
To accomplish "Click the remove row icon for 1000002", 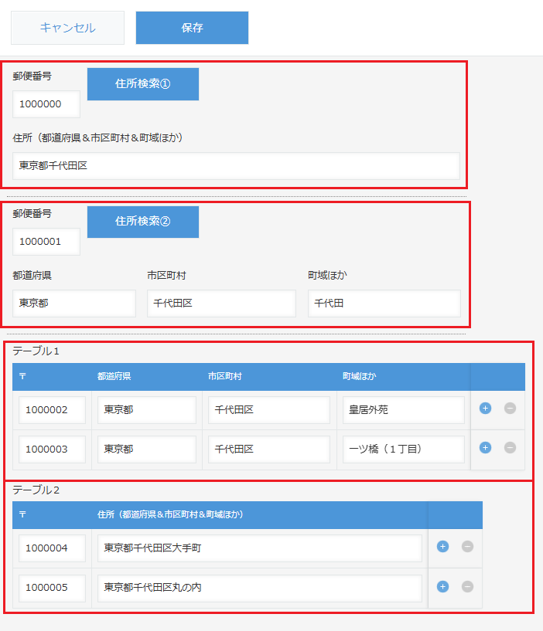I will (510, 409).
